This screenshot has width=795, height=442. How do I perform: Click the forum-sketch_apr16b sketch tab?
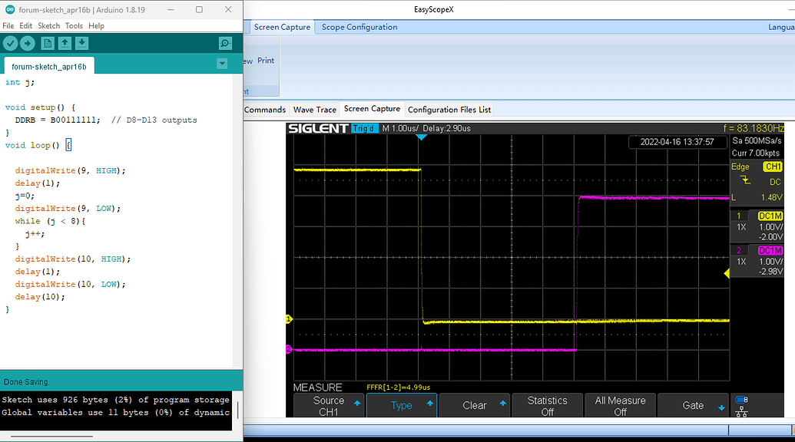point(48,66)
